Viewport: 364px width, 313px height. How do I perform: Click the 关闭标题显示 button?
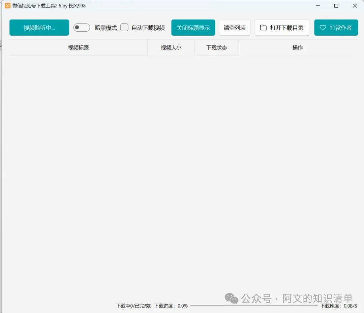click(x=193, y=28)
